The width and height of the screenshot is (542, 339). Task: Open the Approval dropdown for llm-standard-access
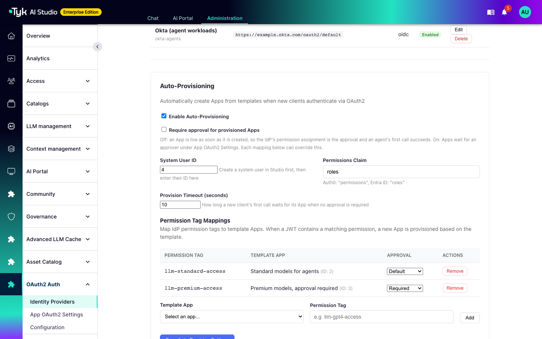(405, 271)
